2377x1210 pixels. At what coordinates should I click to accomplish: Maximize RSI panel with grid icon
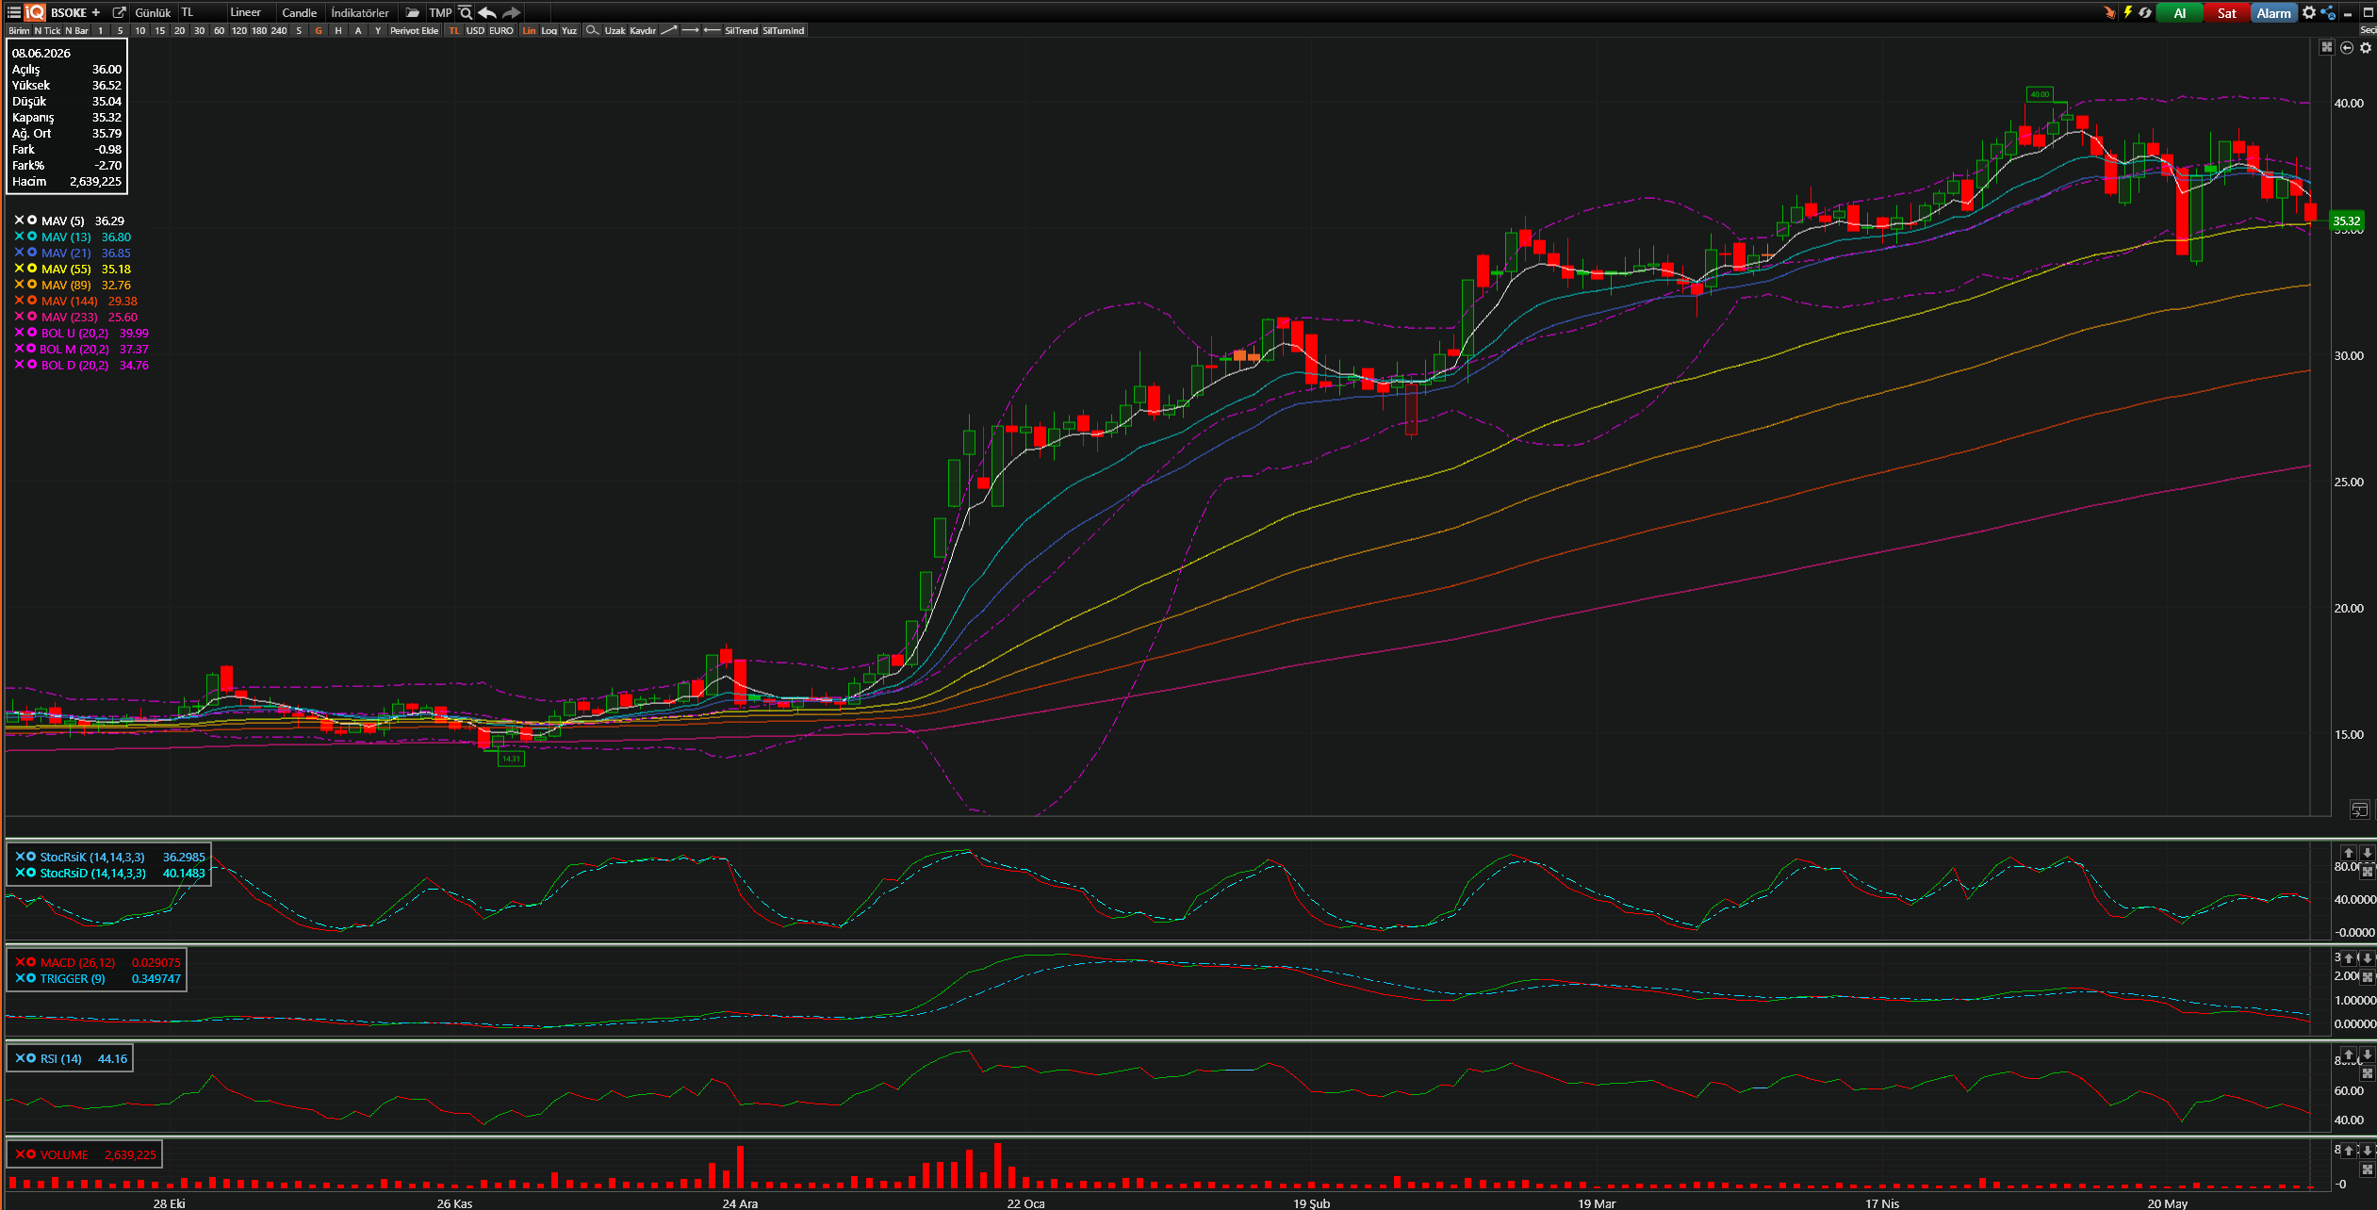2367,1072
